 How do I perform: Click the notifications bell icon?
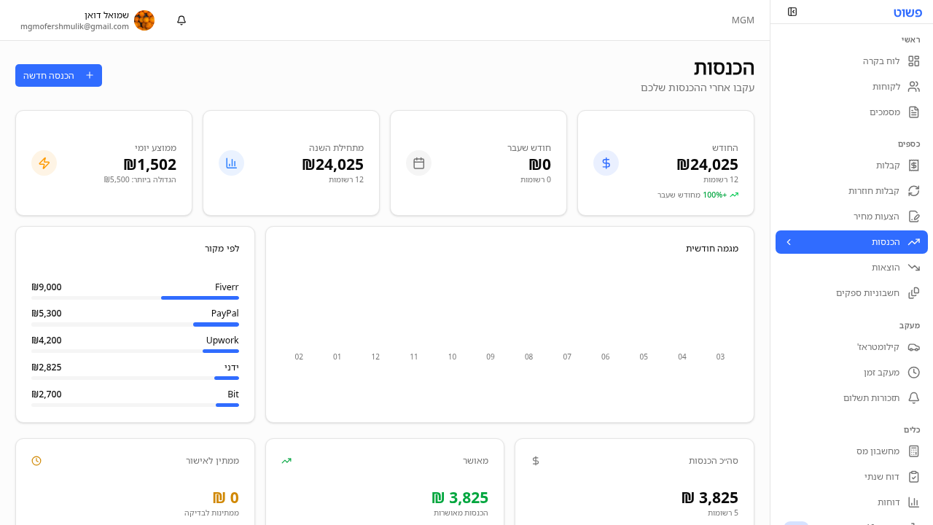tap(181, 20)
